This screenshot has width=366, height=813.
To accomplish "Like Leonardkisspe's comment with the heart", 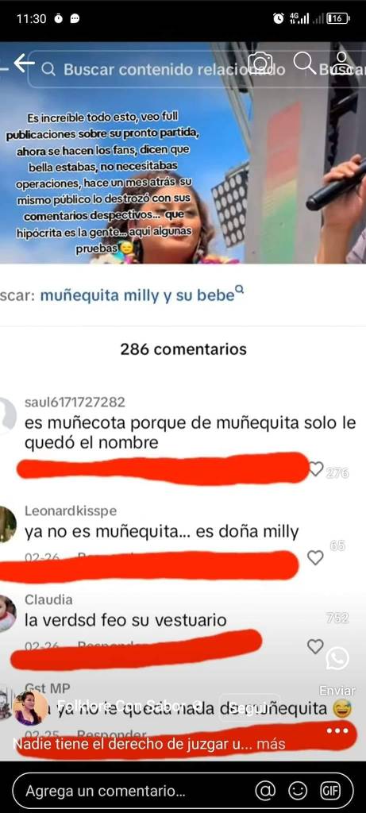I will 315,558.
